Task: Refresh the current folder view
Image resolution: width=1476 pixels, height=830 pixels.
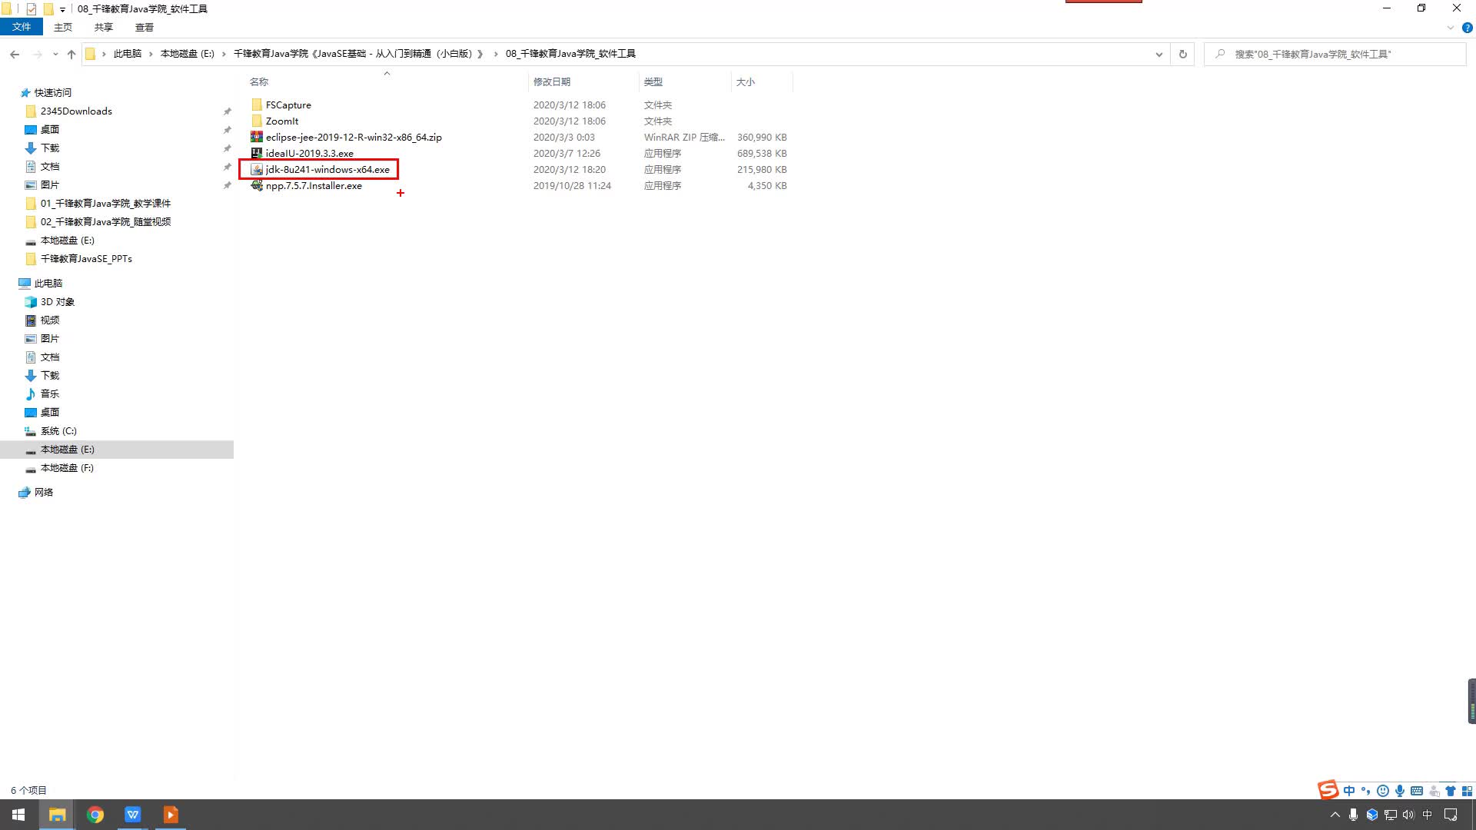Action: (1182, 54)
